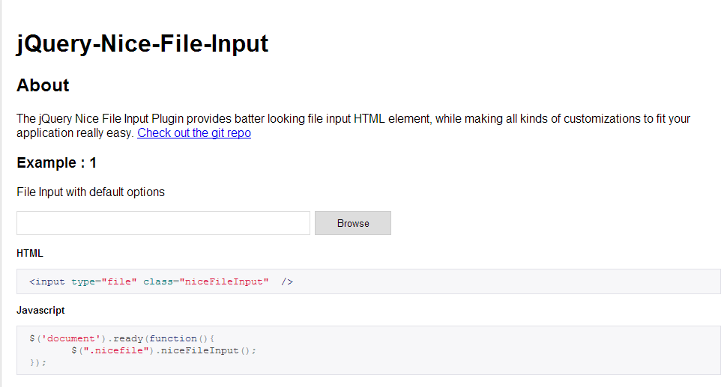Click the "File Input with default options" text

pyautogui.click(x=91, y=192)
